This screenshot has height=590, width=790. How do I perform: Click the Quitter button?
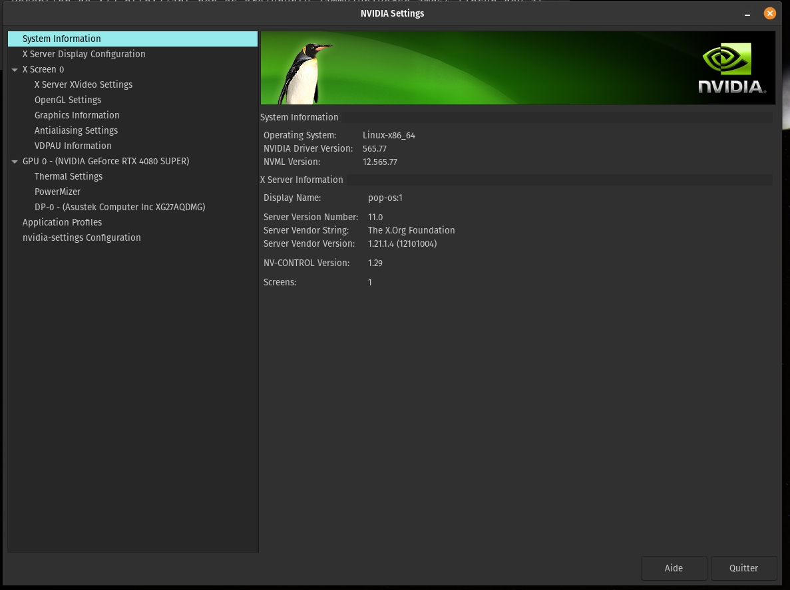[743, 568]
